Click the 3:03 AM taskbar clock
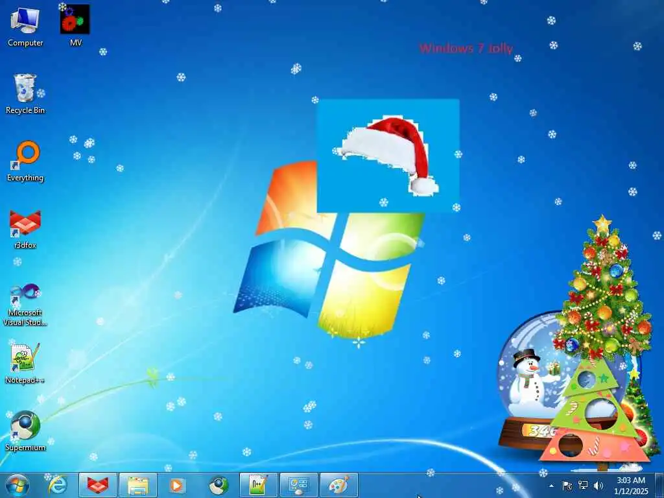The width and height of the screenshot is (664, 498). coord(631,486)
